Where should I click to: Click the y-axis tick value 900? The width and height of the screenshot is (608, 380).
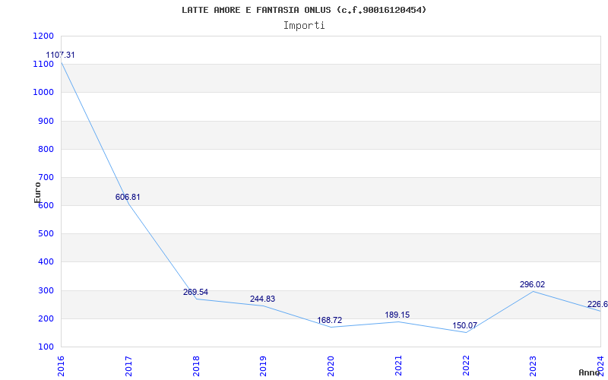point(46,121)
